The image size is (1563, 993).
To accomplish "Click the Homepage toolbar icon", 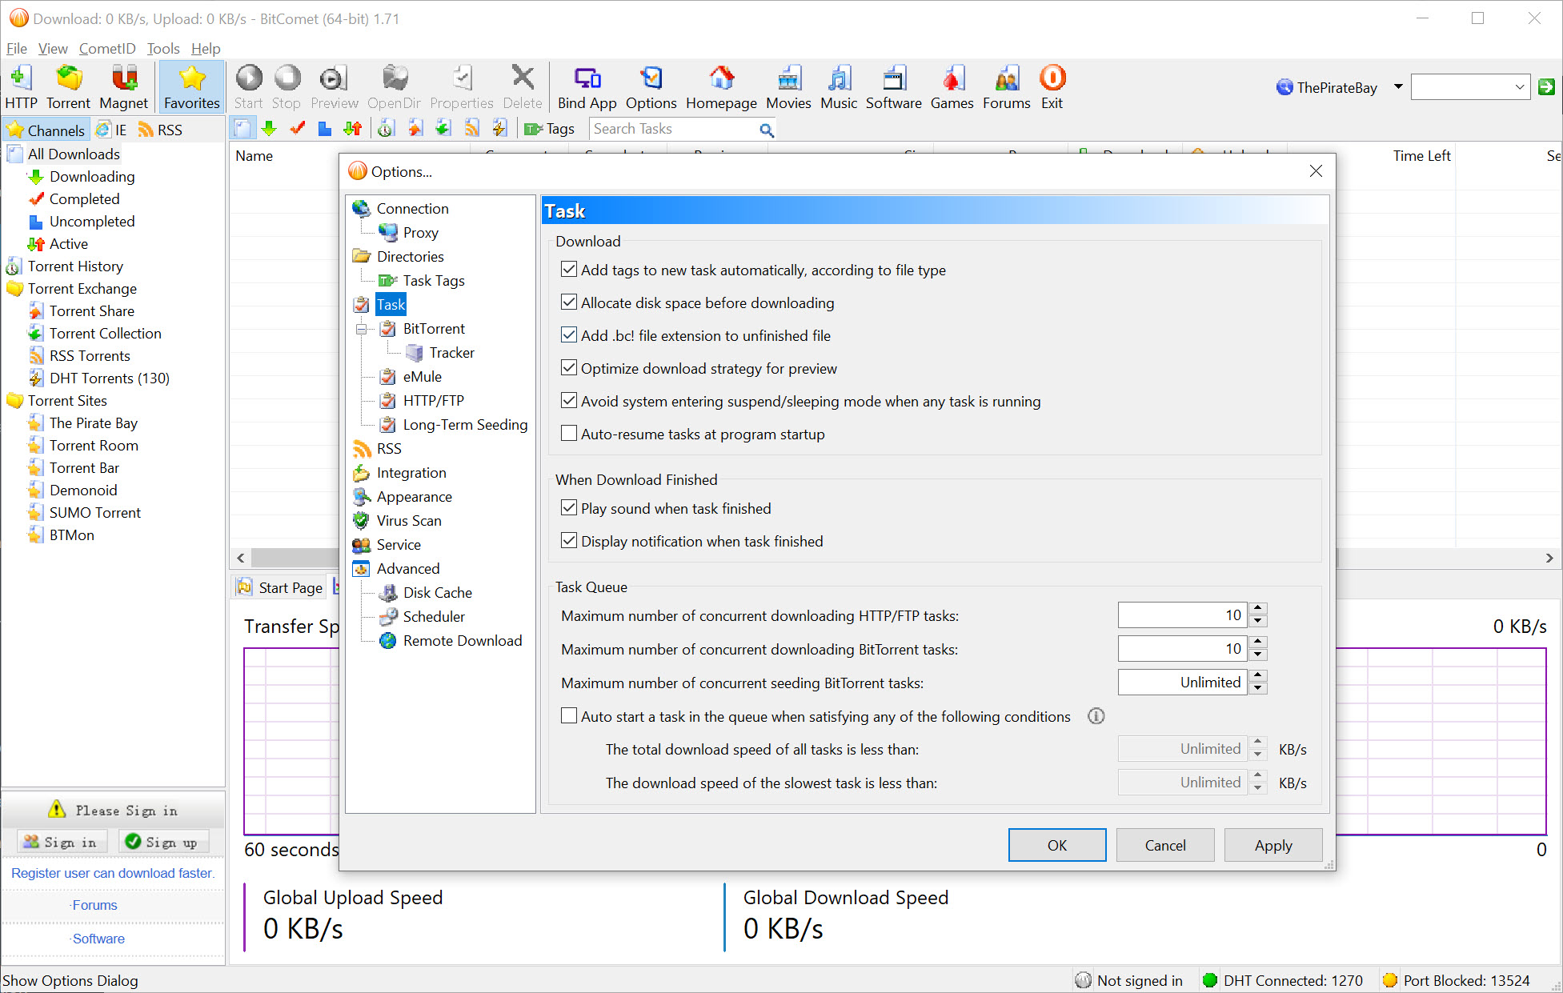I will pos(721,87).
